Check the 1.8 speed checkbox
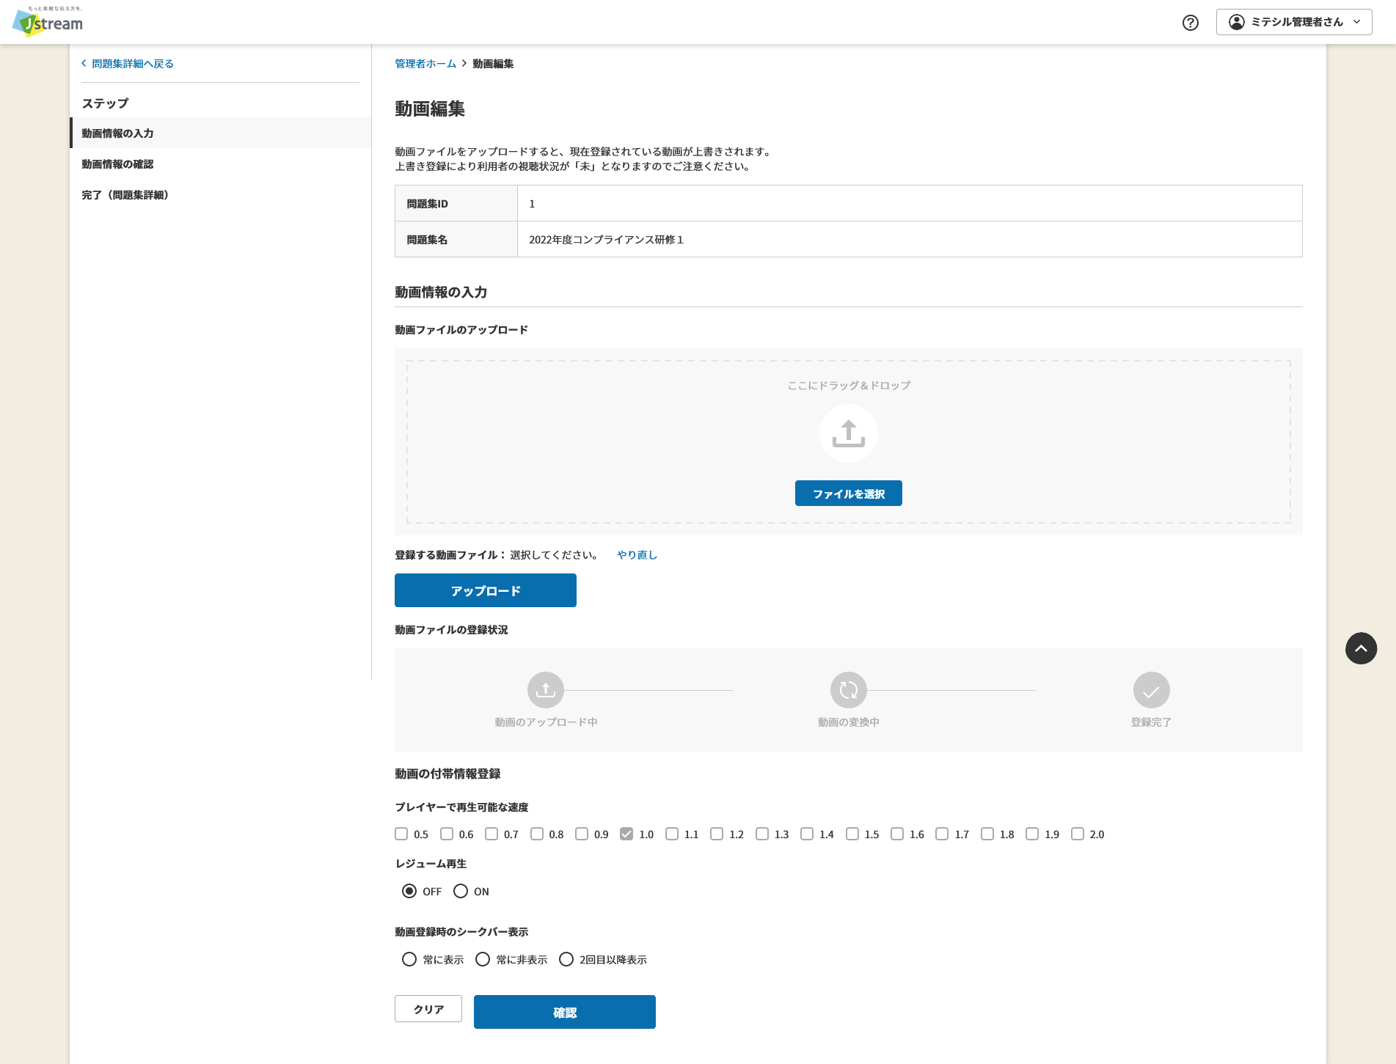The width and height of the screenshot is (1396, 1064). [x=987, y=834]
